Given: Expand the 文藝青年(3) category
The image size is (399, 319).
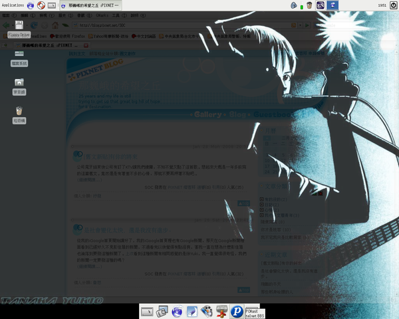Looking at the screenshot, I should (x=261, y=215).
